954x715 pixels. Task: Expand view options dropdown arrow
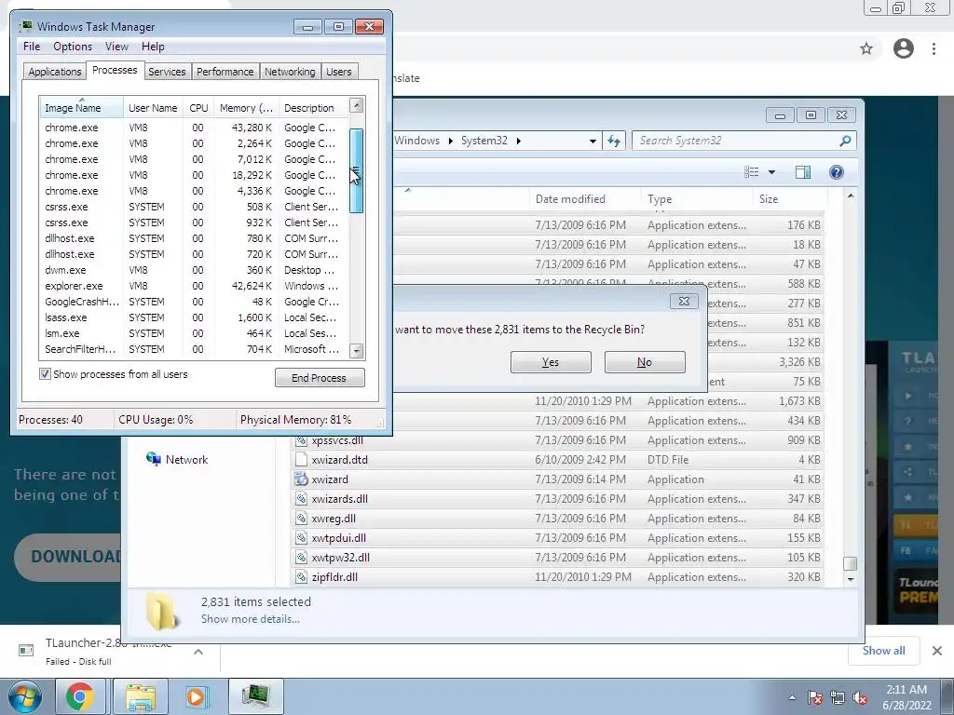click(x=771, y=172)
